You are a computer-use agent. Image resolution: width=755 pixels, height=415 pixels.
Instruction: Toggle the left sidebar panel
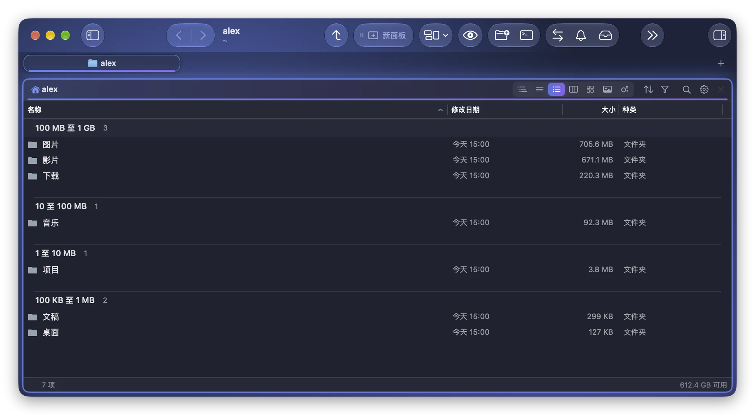click(x=93, y=35)
